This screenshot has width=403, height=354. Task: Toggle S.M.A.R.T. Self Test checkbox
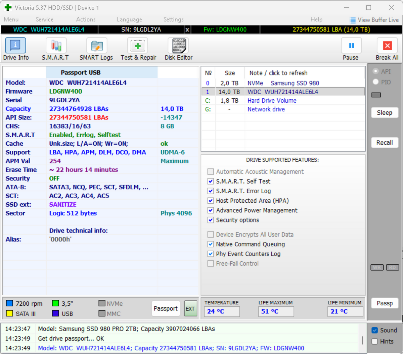point(211,182)
